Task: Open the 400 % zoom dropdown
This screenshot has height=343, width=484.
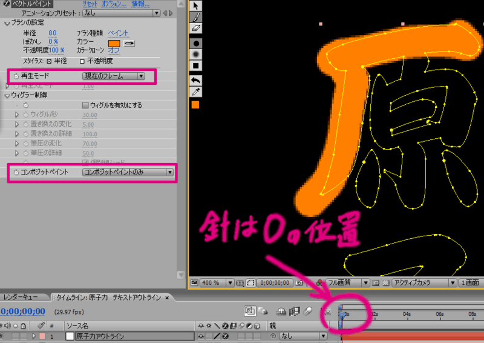Action: (217, 282)
